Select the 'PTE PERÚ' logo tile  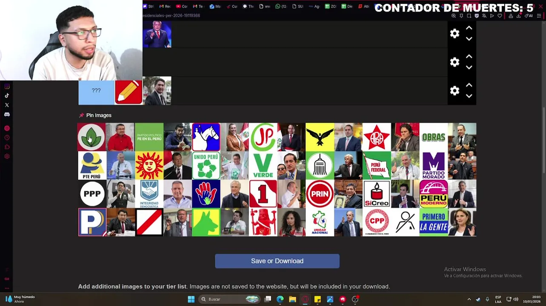click(x=91, y=165)
